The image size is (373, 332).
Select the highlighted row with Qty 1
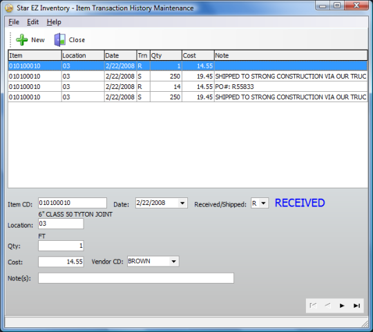coord(188,66)
